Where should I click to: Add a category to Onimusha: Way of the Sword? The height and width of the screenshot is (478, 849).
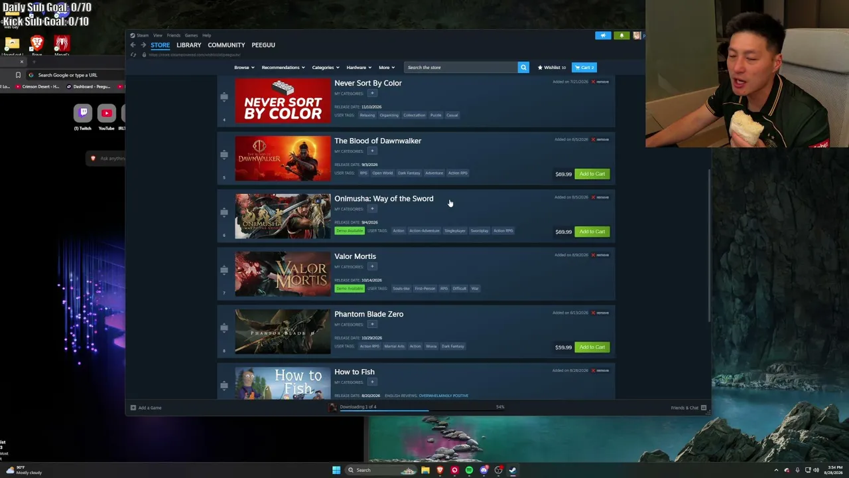pyautogui.click(x=372, y=209)
